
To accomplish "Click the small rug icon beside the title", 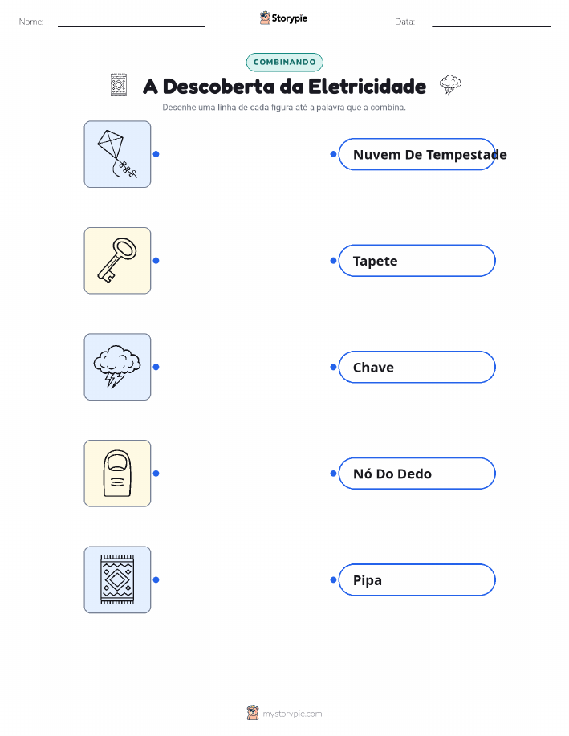I will [119, 85].
